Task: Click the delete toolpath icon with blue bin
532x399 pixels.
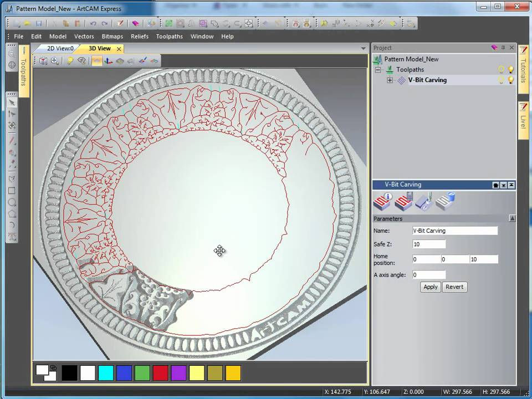Action: (445, 202)
